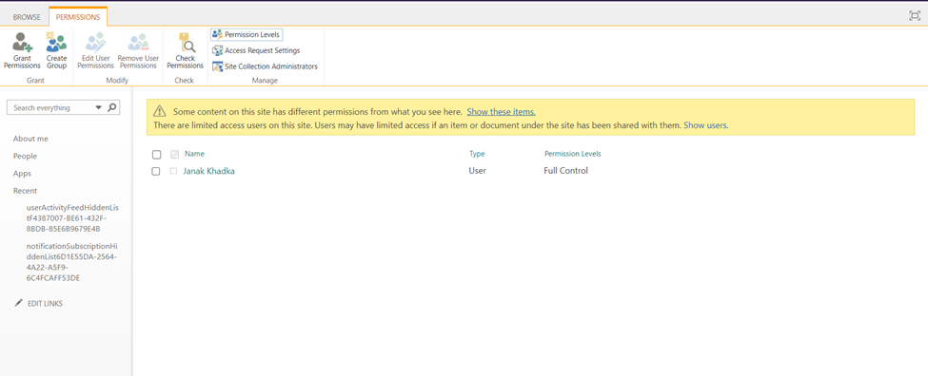Select the PERMISSIONS ribbon tab

(x=78, y=17)
